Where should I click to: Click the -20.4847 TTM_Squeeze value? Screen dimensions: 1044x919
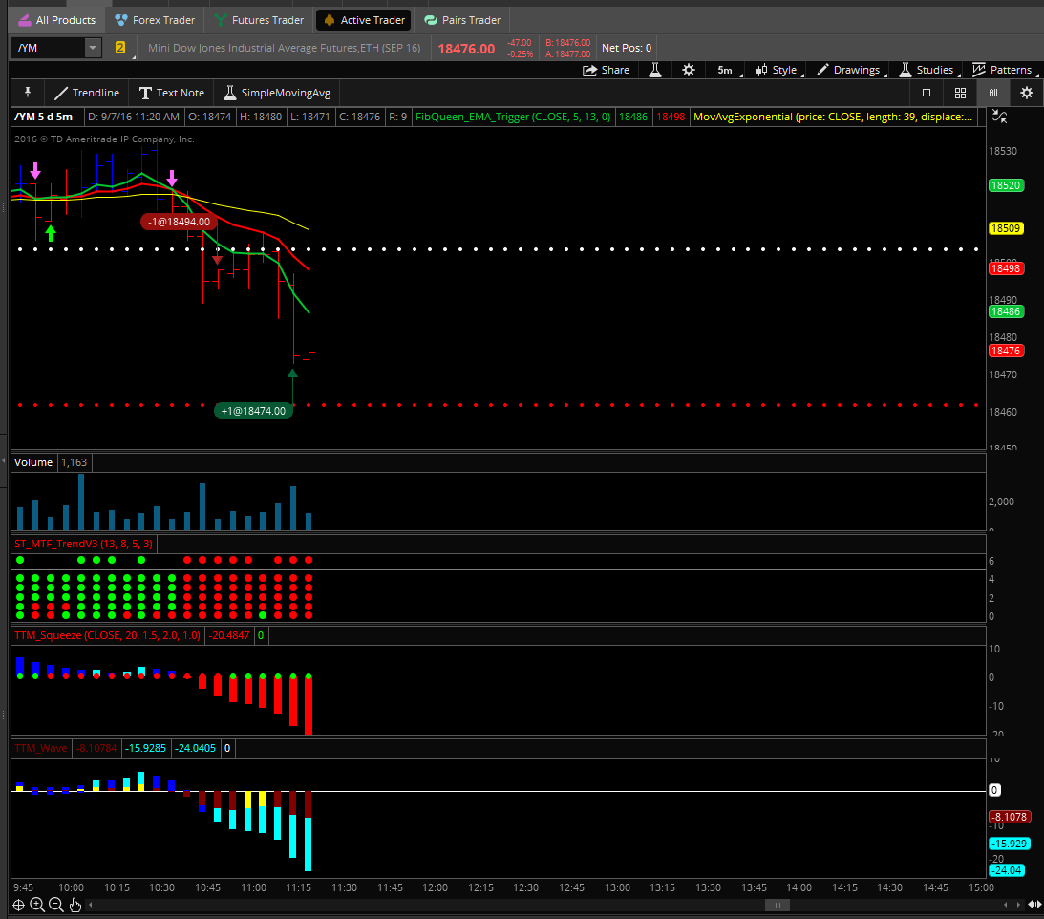click(x=229, y=635)
